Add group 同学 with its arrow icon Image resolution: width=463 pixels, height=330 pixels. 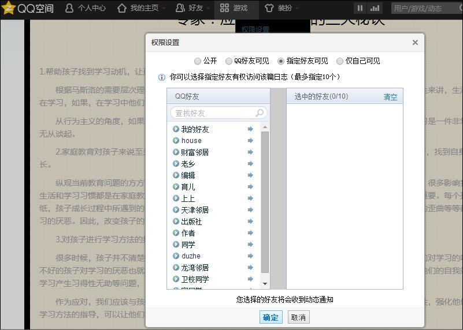[x=250, y=244]
